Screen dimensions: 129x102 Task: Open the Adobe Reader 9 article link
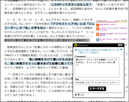[x=113, y=34]
